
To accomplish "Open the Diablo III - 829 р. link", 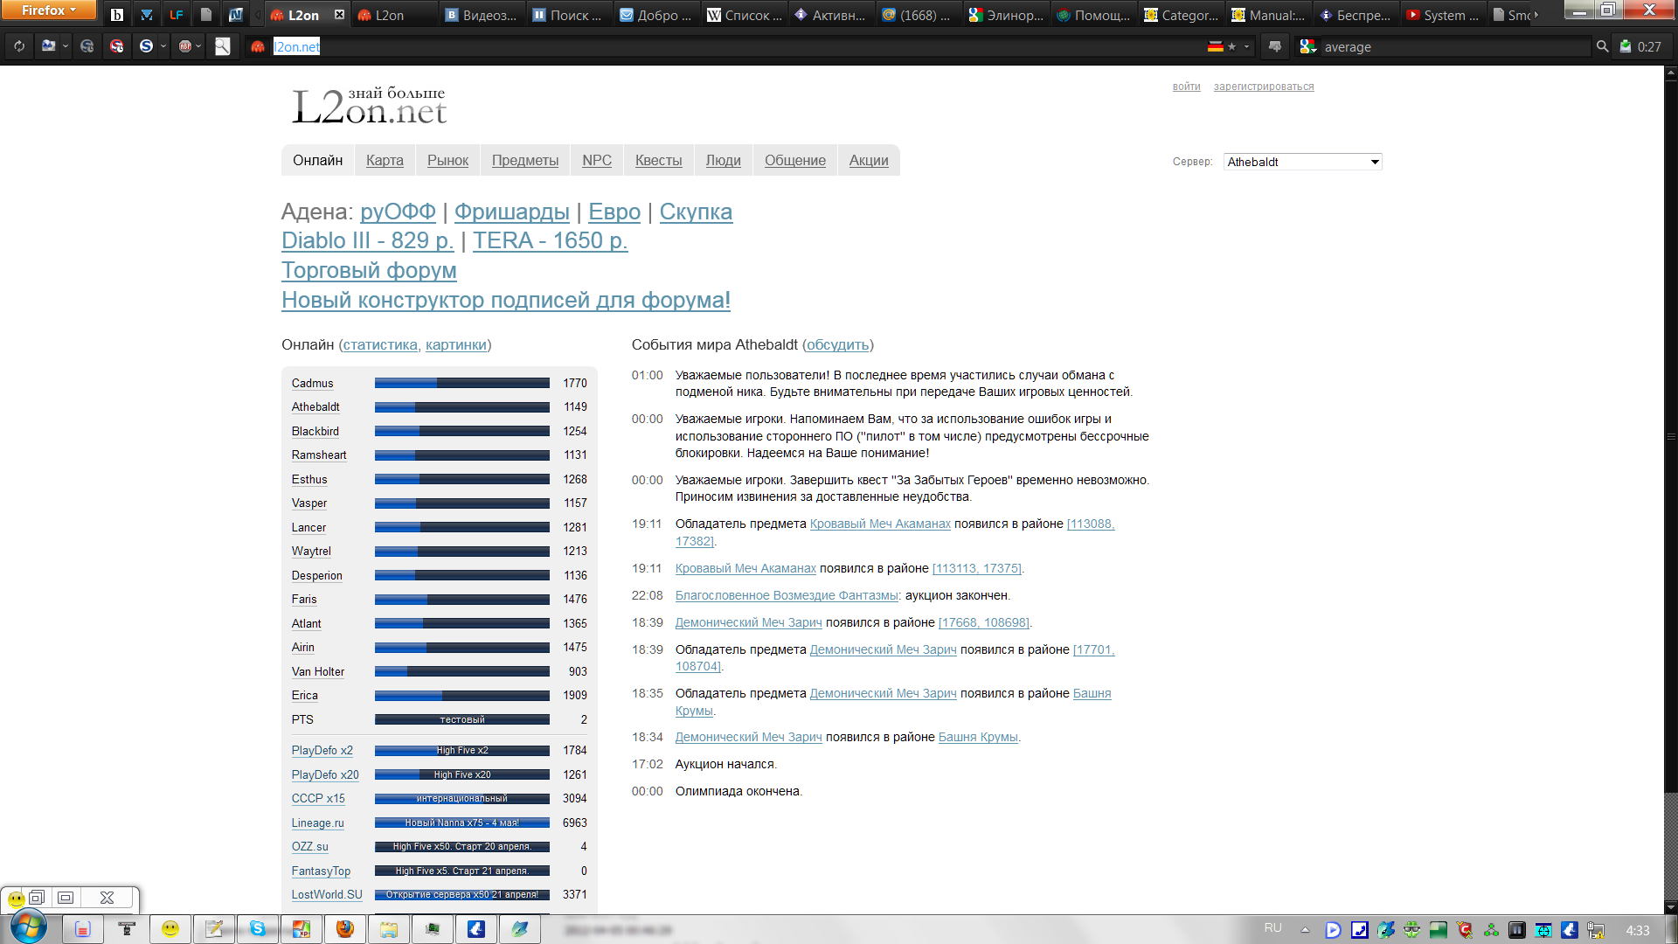I will (x=367, y=240).
